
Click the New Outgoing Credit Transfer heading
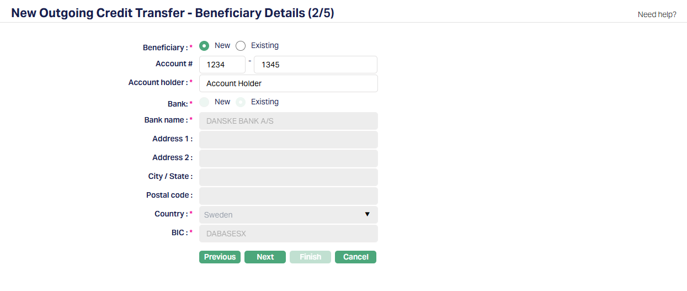172,13
